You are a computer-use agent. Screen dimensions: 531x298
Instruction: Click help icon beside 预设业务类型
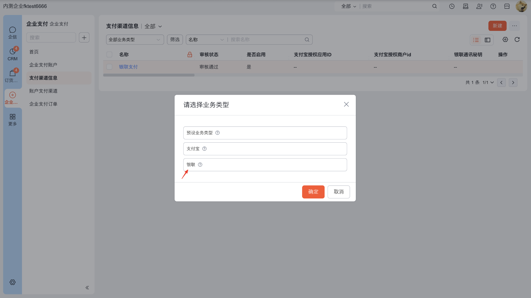(217, 133)
